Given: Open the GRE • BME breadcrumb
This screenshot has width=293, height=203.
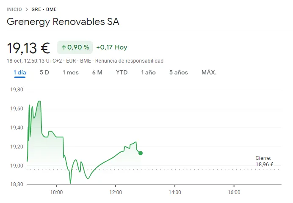Looking at the screenshot, I should pyautogui.click(x=44, y=9).
